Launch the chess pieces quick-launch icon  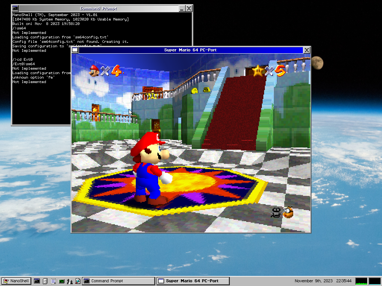70,281
